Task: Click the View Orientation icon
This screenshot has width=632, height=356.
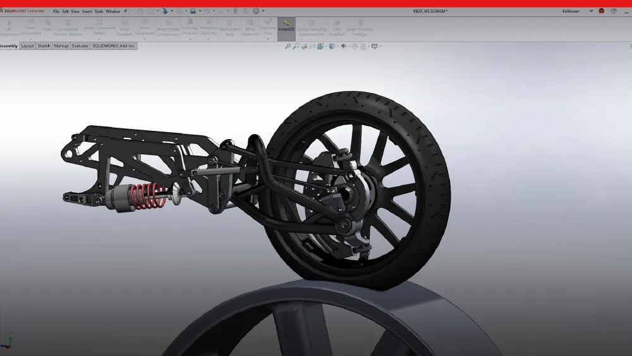Action: tap(320, 46)
